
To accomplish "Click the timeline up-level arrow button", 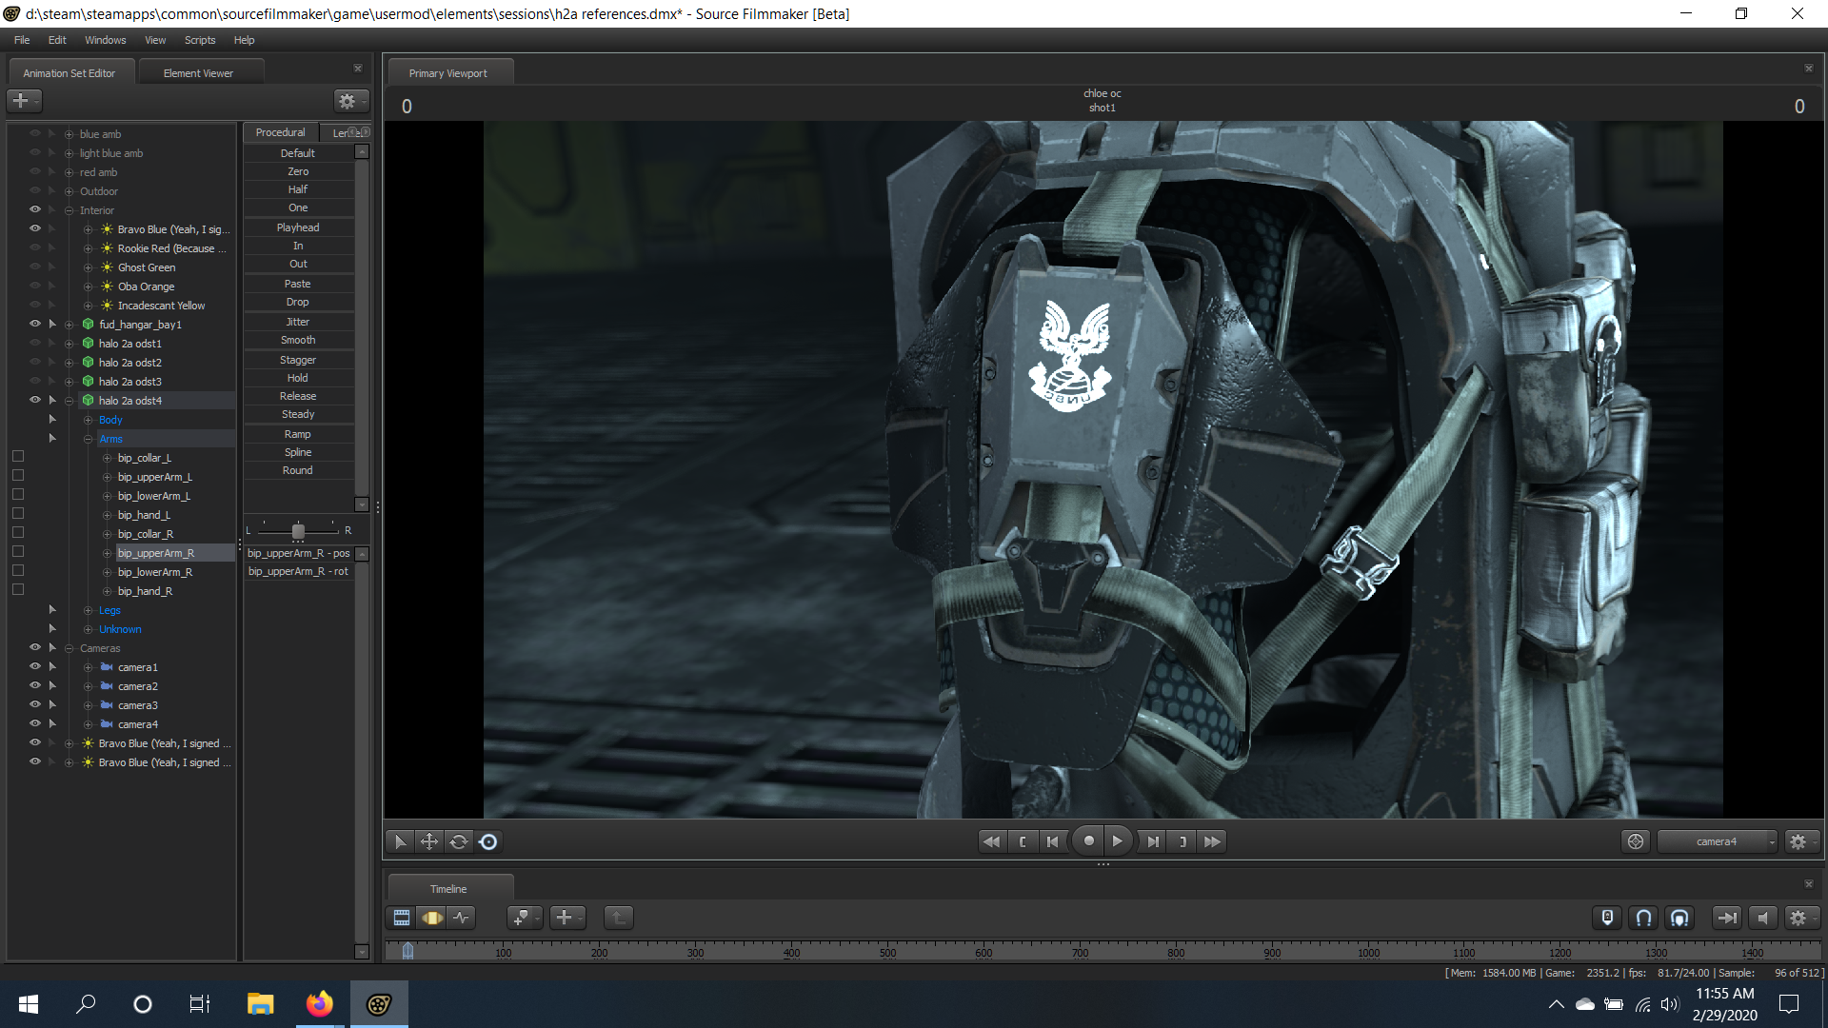I will 618,918.
